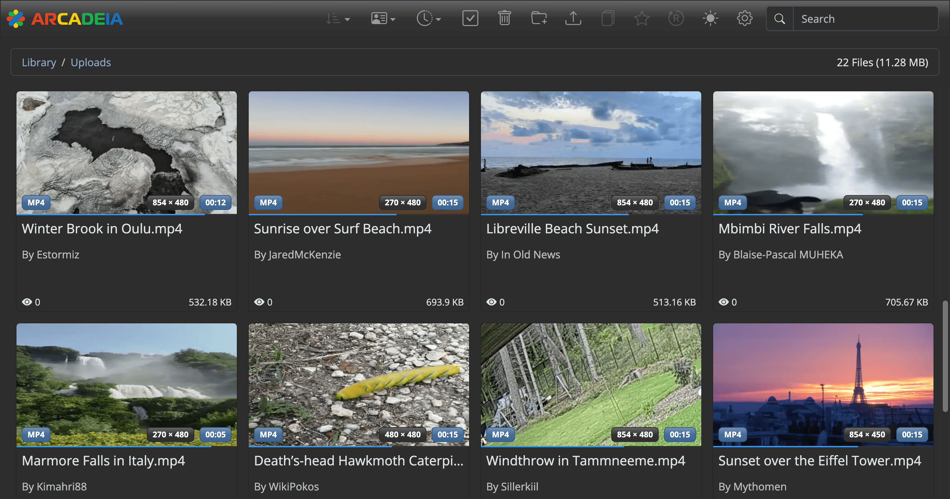
Task: Open Sunrise over Surf Beach thumbnail
Action: pos(359,153)
